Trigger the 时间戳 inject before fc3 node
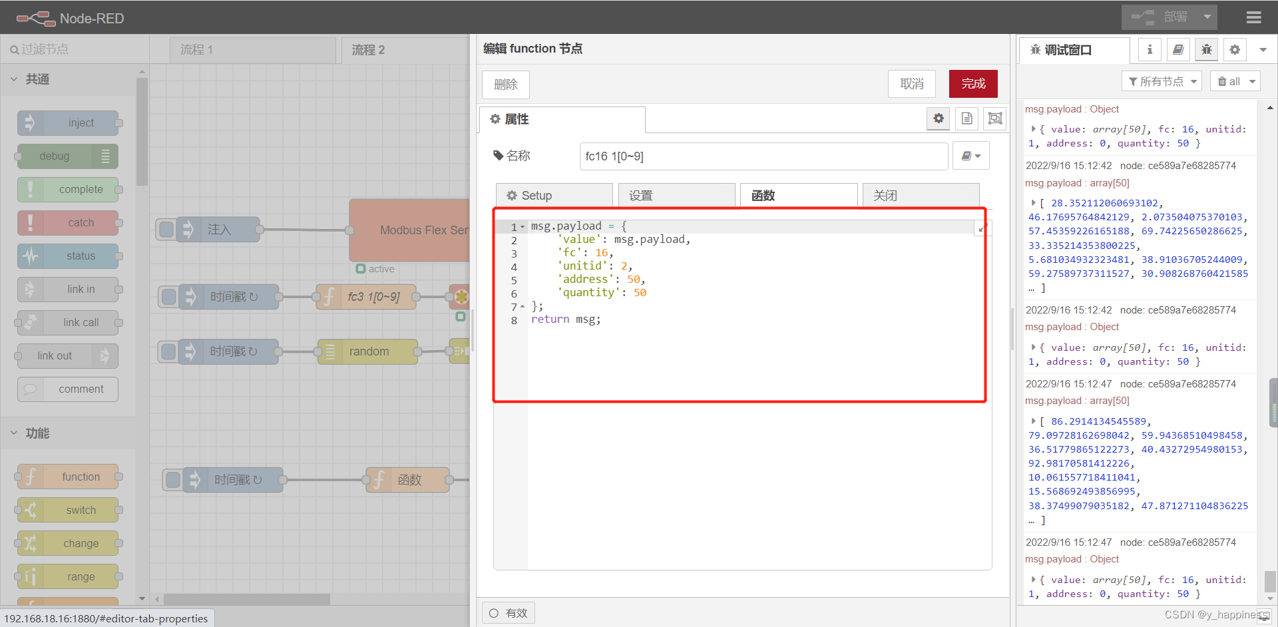Viewport: 1278px width, 627px height. (169, 297)
